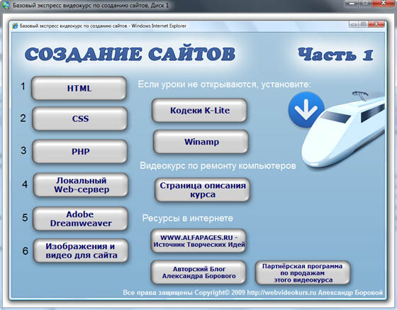Screen dimensions: 397x310
Task: Click the copyright webvideokurs.ru footer text
Action: point(252,292)
